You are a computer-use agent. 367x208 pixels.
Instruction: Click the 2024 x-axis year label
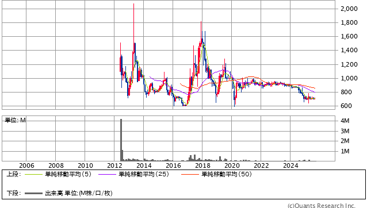pyautogui.click(x=290, y=165)
